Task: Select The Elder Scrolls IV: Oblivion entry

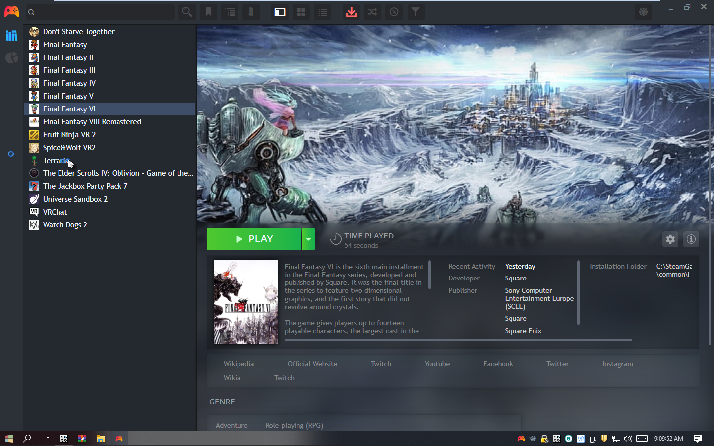Action: 110,173
